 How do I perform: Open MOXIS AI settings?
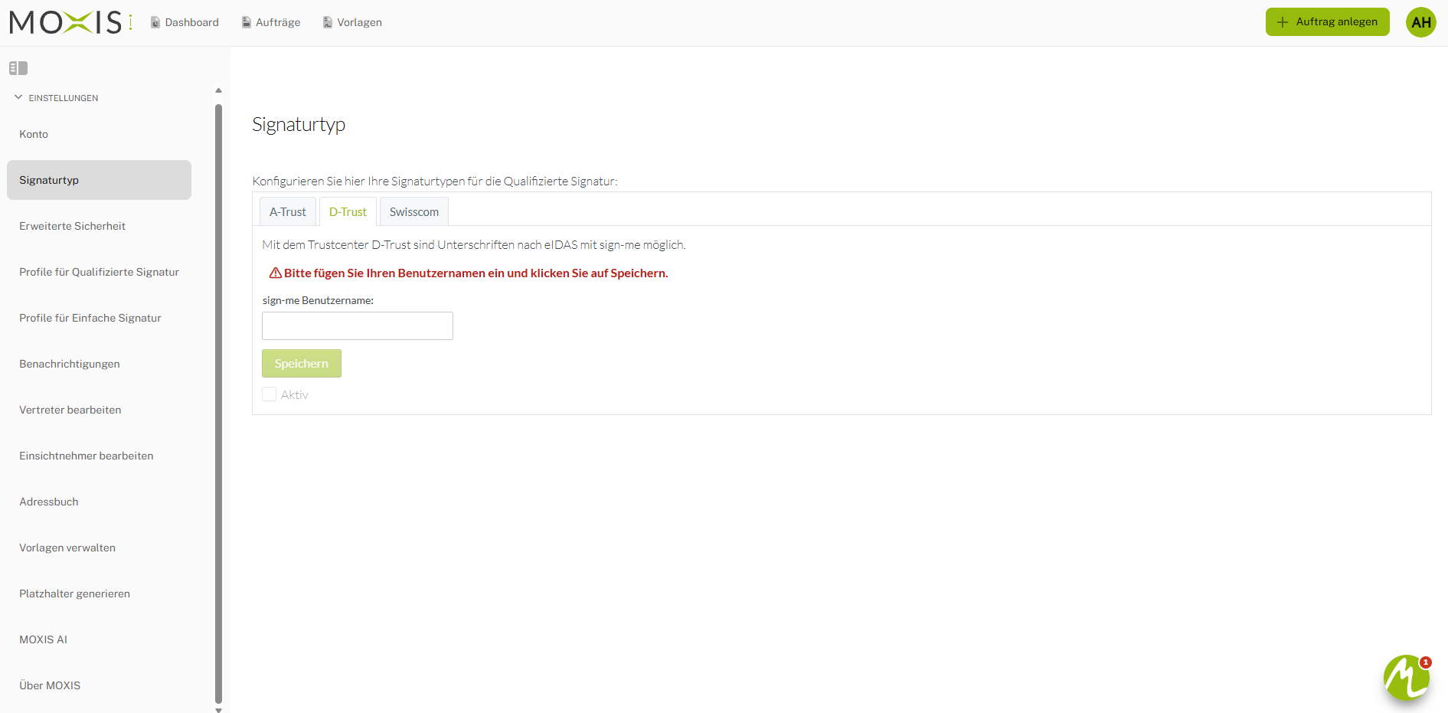pyautogui.click(x=99, y=639)
